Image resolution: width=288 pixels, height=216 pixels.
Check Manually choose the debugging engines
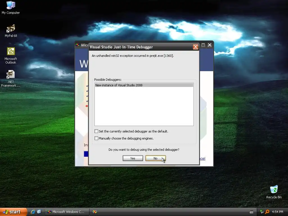(96, 138)
